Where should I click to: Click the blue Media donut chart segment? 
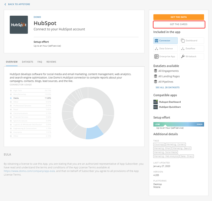(94, 133)
